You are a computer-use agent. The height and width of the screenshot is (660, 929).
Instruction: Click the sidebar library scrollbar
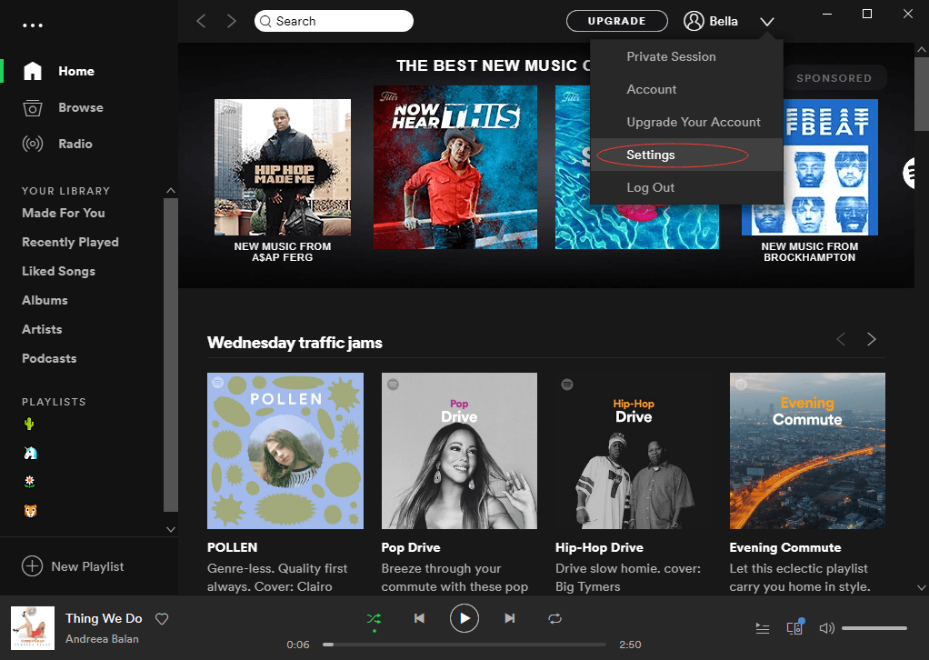[x=171, y=355]
